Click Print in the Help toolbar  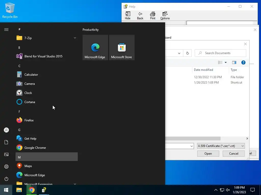[x=153, y=15]
